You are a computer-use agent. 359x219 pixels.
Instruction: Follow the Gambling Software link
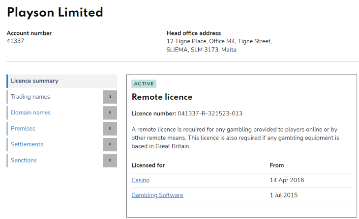click(157, 195)
